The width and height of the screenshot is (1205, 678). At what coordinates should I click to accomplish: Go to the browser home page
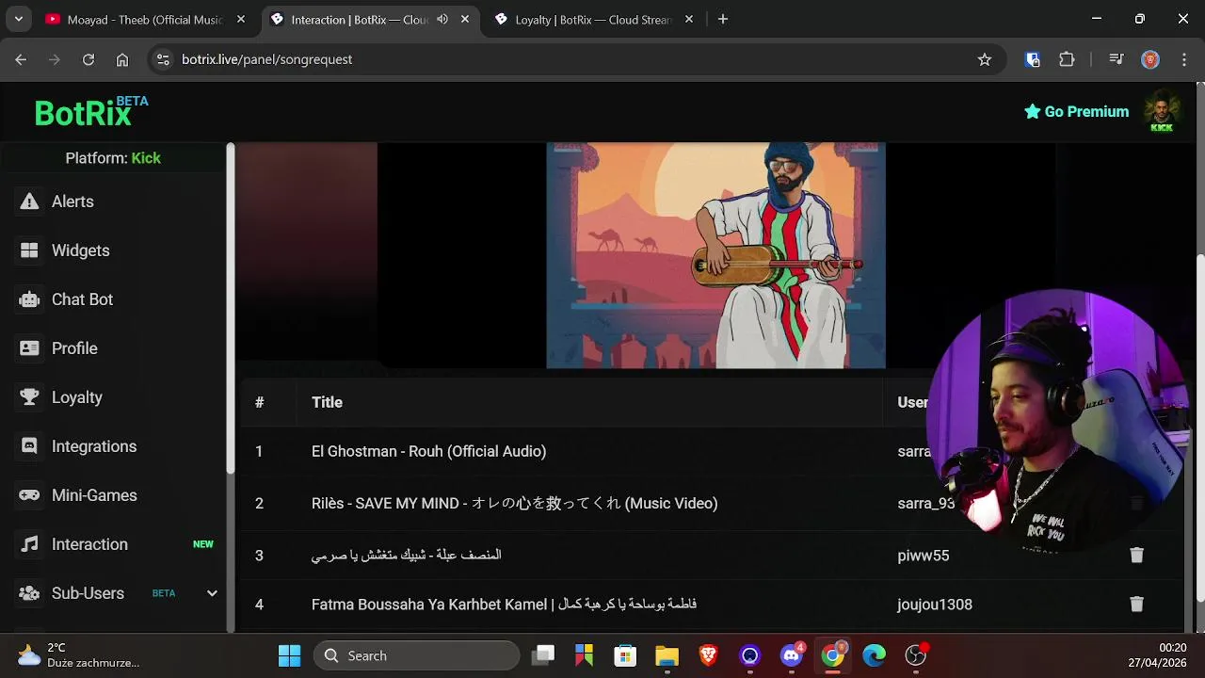122,59
